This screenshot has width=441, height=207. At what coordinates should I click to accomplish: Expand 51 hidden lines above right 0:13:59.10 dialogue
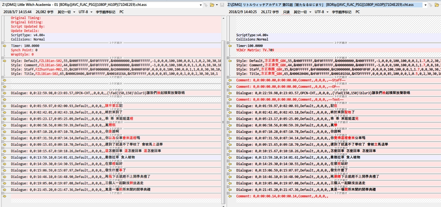click(228, 154)
